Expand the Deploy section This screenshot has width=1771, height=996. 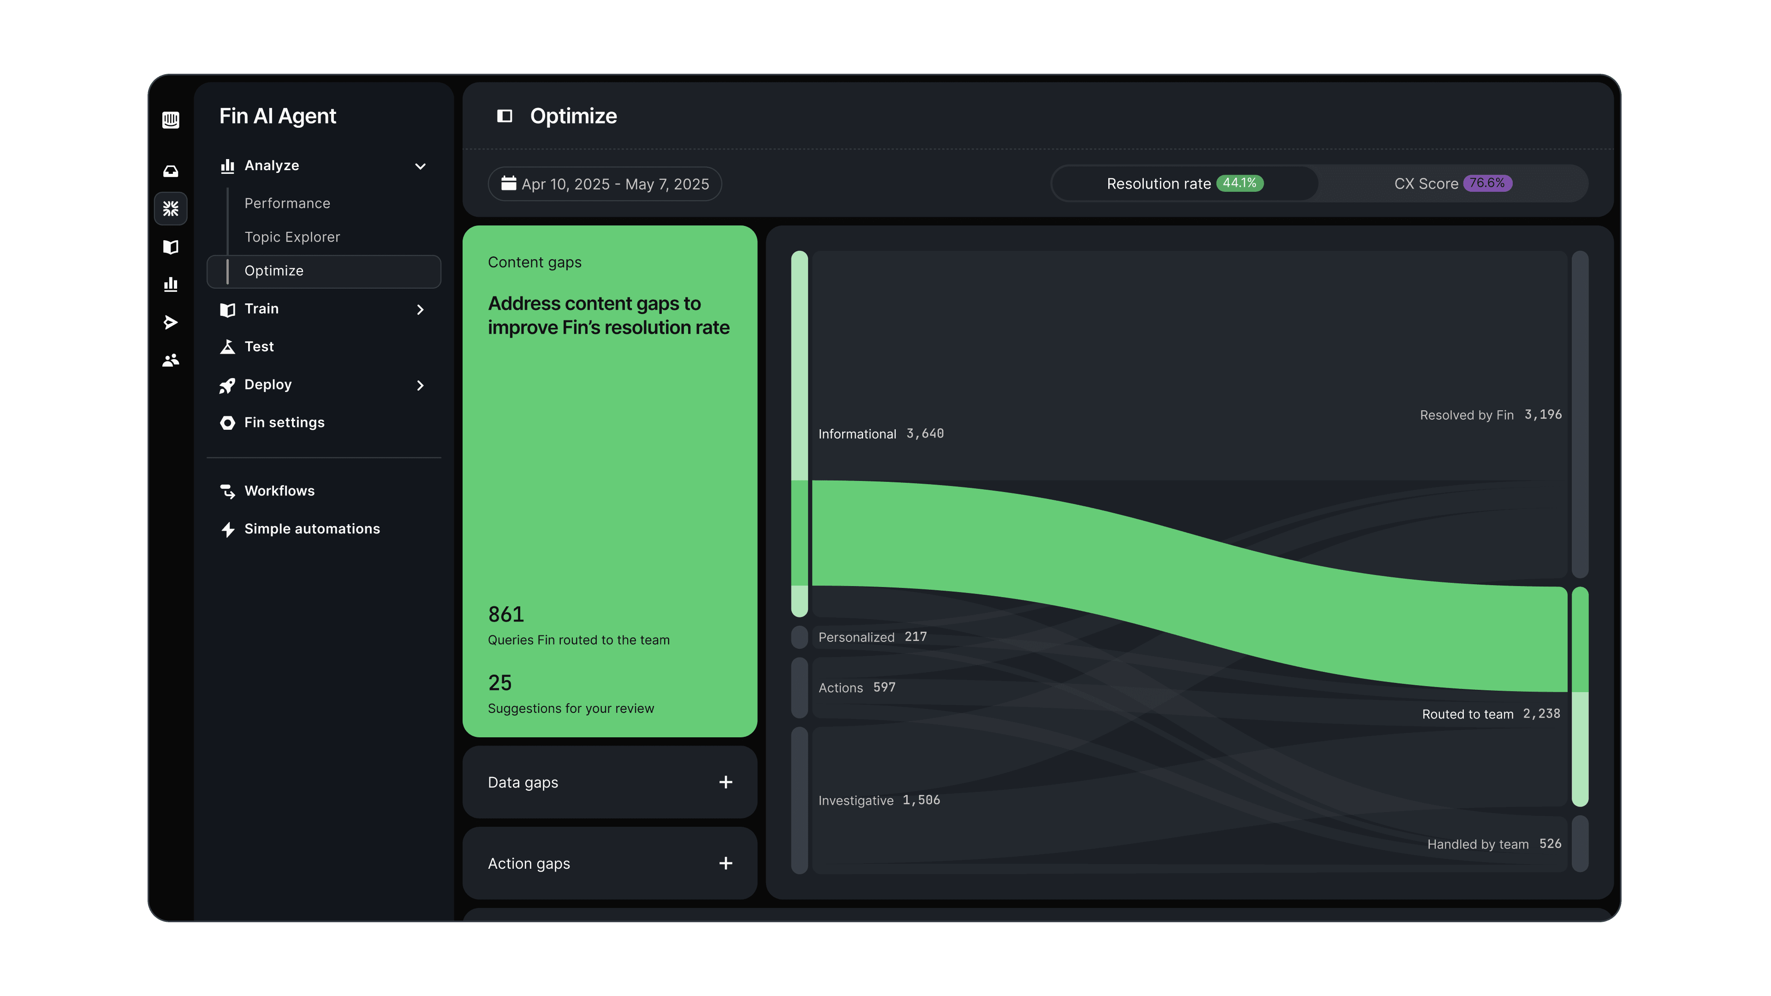[x=420, y=385]
